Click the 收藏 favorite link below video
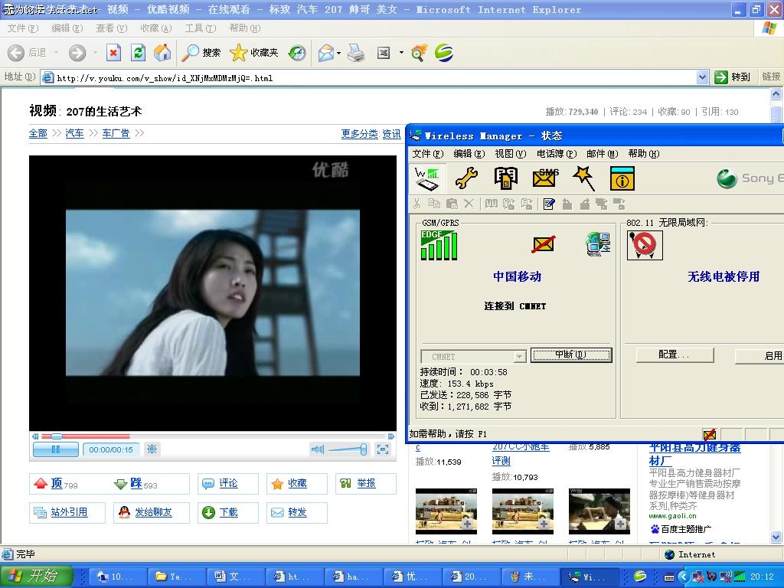This screenshot has width=784, height=588. pos(296,484)
